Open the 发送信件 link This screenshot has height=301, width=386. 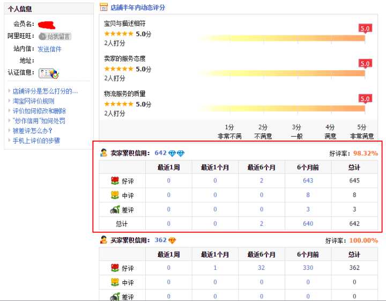(x=49, y=49)
